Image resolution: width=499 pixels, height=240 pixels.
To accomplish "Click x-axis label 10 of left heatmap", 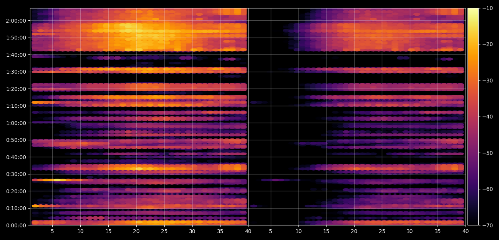I will coord(80,232).
